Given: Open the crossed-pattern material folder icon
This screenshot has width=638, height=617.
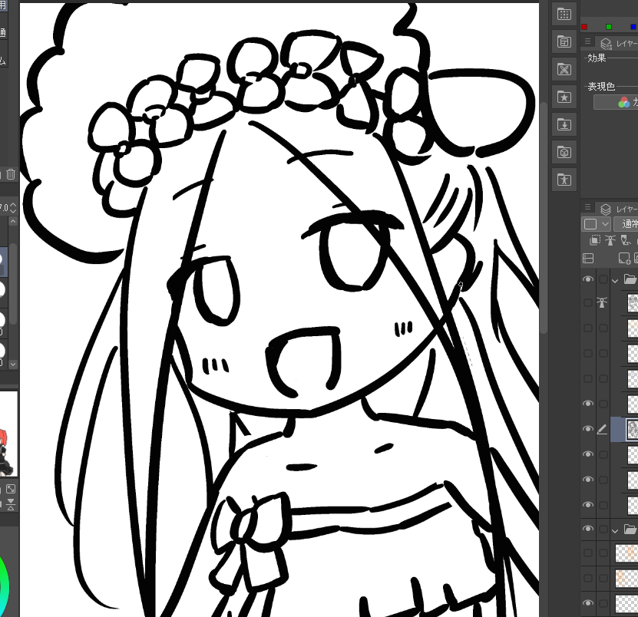Looking at the screenshot, I should (564, 69).
